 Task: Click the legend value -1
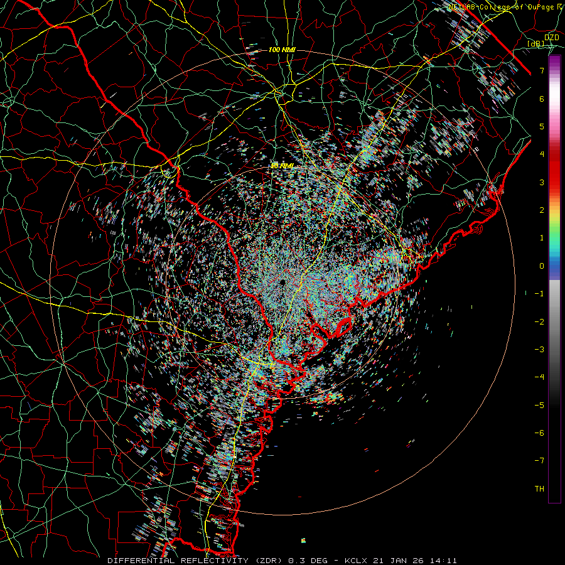coord(539,294)
